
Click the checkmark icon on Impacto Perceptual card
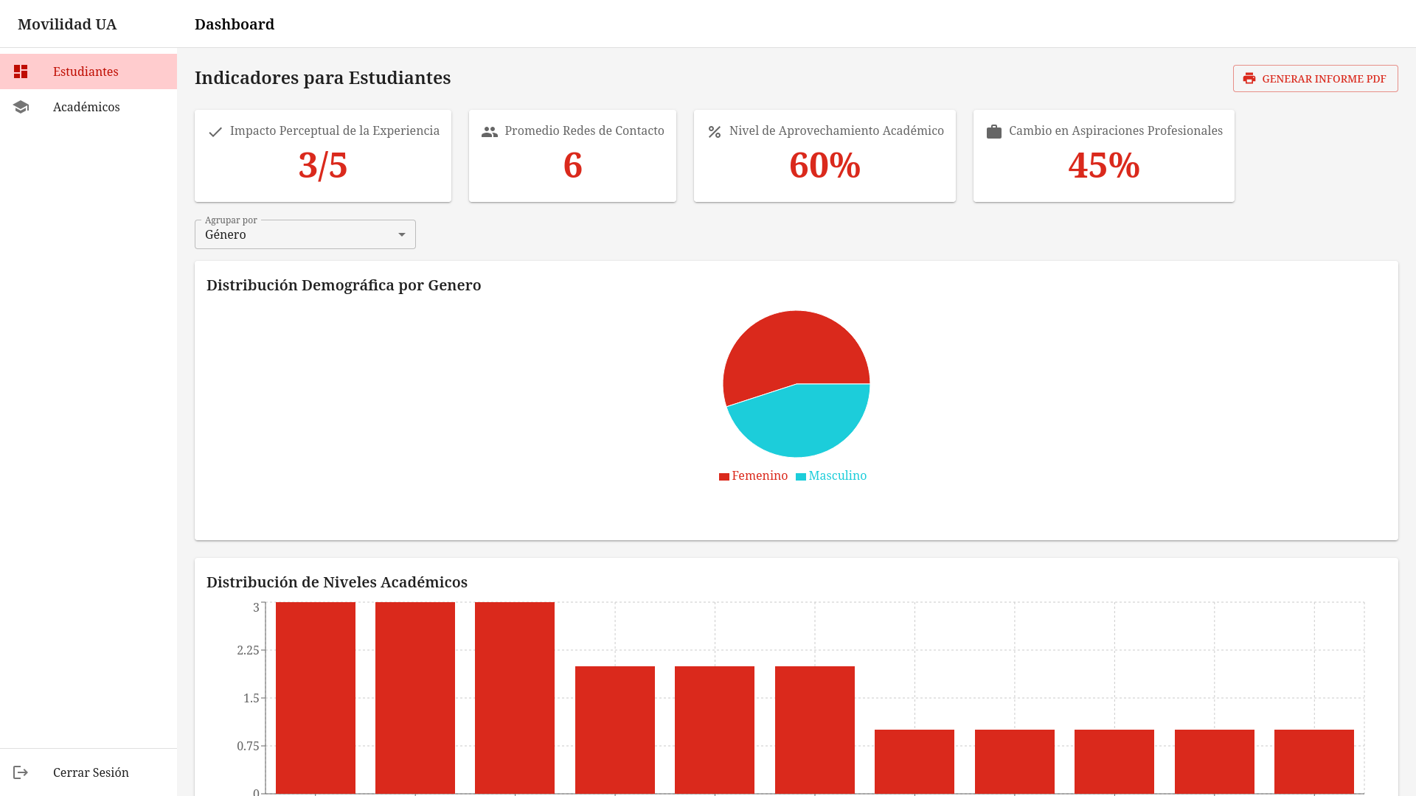pyautogui.click(x=215, y=132)
